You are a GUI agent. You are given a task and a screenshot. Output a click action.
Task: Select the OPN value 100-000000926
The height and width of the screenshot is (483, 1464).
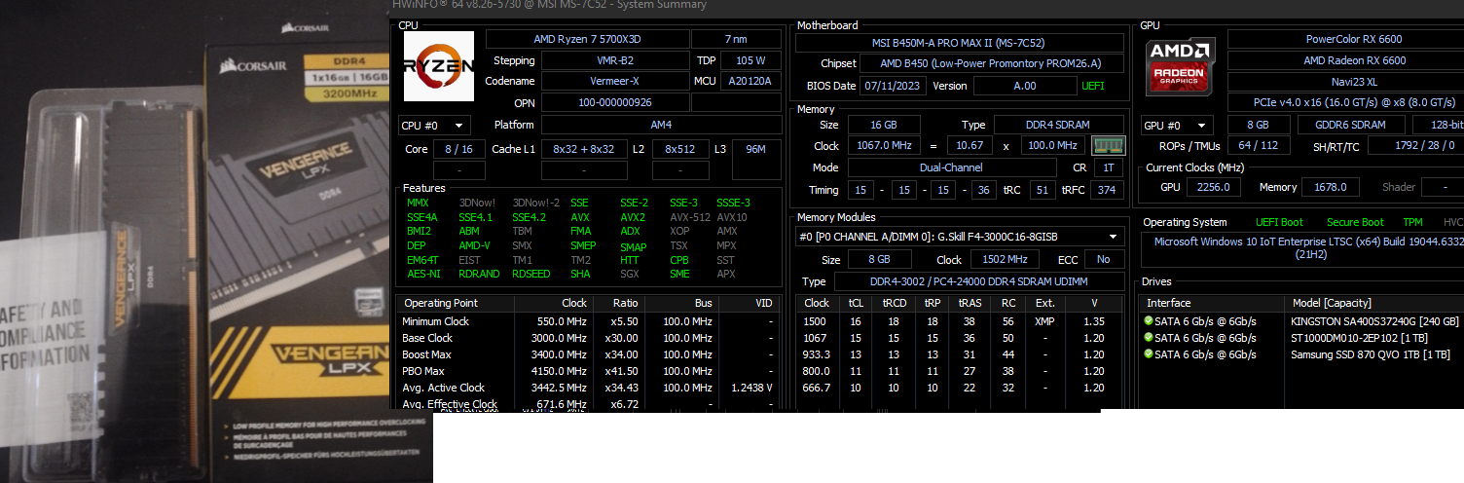613,102
